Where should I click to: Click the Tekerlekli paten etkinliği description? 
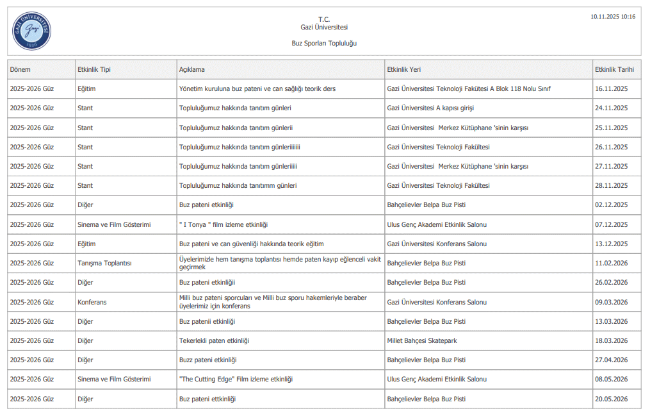[x=214, y=341]
